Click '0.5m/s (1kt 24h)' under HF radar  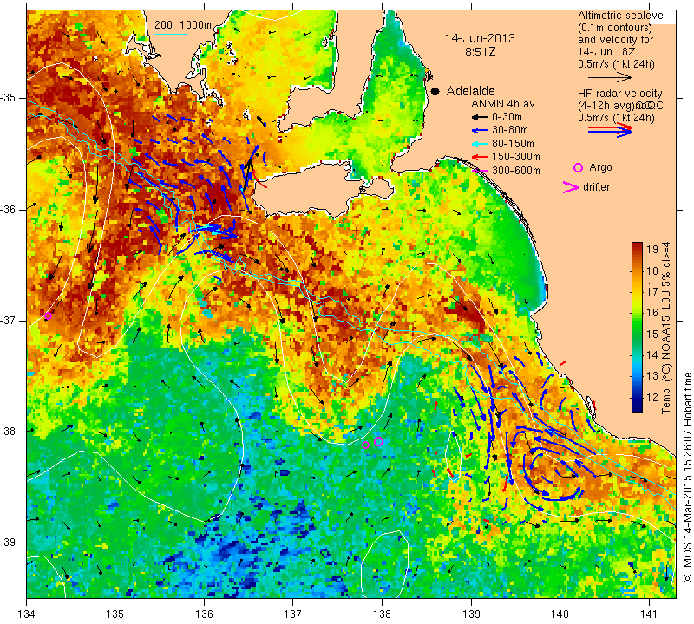pyautogui.click(x=616, y=118)
